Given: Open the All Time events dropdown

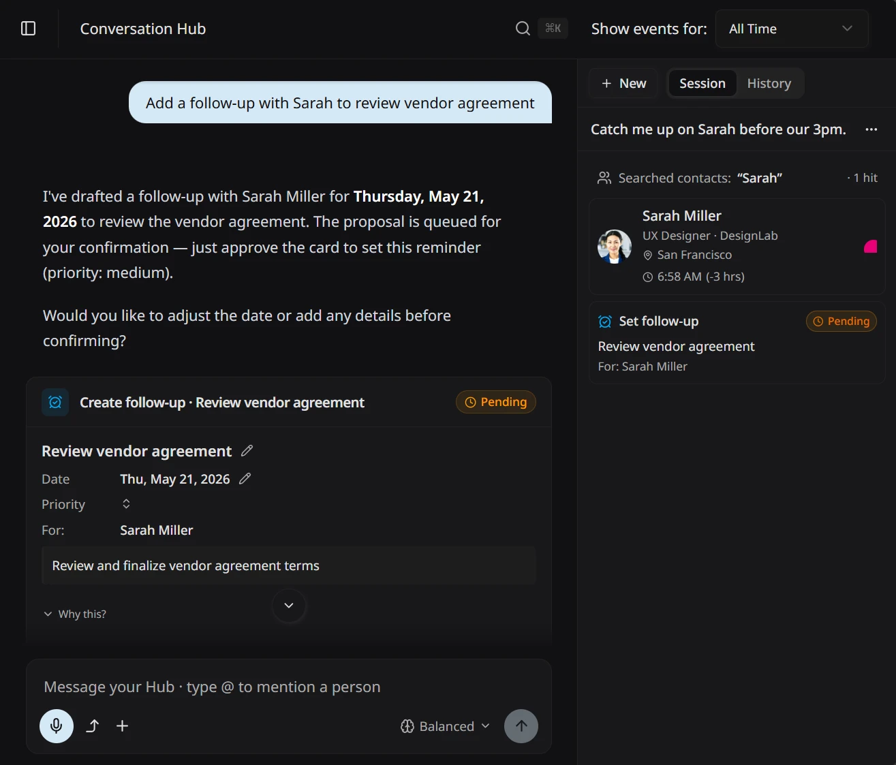Looking at the screenshot, I should pos(792,29).
